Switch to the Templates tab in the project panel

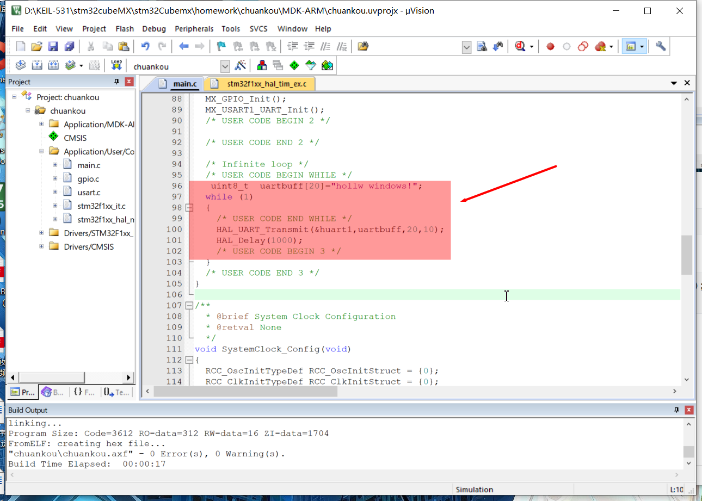[x=117, y=392]
